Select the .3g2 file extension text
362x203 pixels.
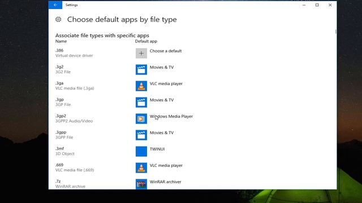[59, 67]
